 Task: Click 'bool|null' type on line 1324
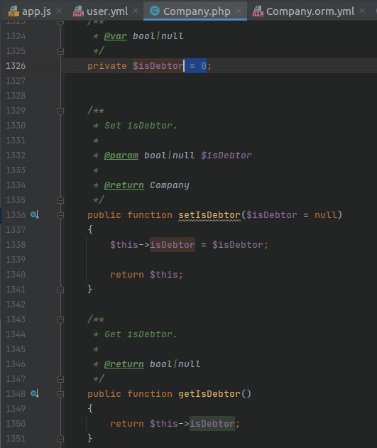(x=158, y=36)
